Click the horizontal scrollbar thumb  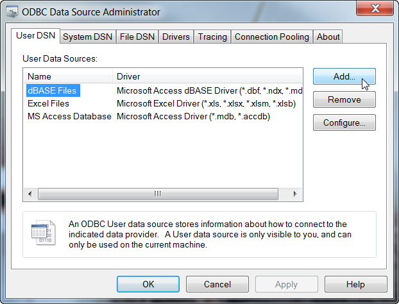tap(158, 194)
